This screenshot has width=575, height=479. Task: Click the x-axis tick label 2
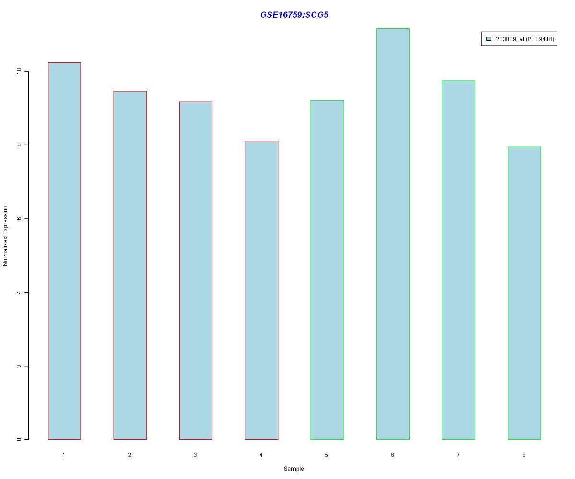tap(130, 455)
